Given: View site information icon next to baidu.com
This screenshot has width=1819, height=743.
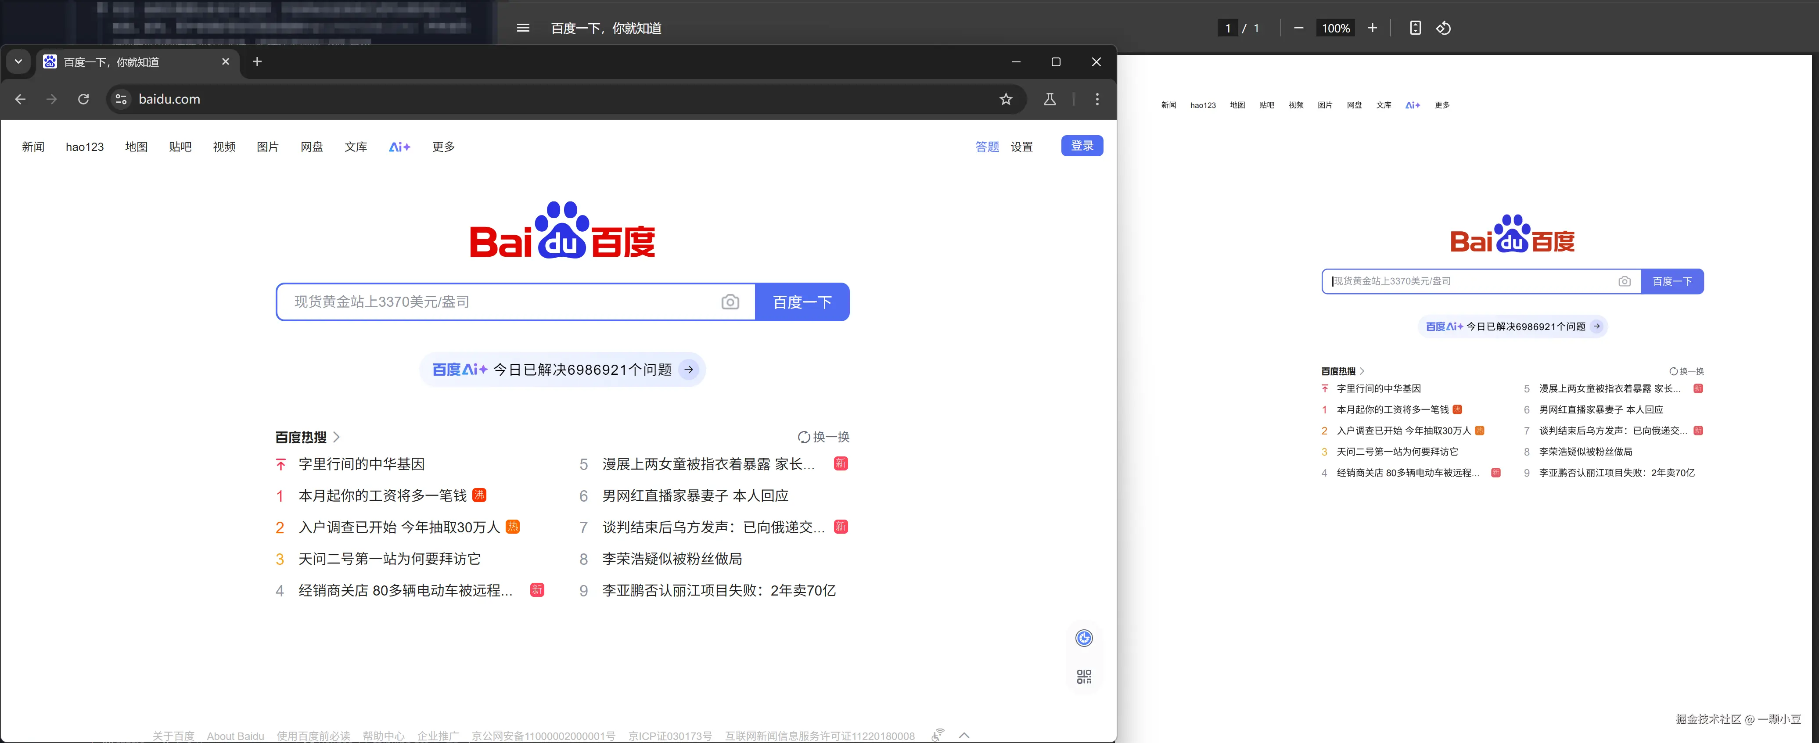Looking at the screenshot, I should pos(122,100).
